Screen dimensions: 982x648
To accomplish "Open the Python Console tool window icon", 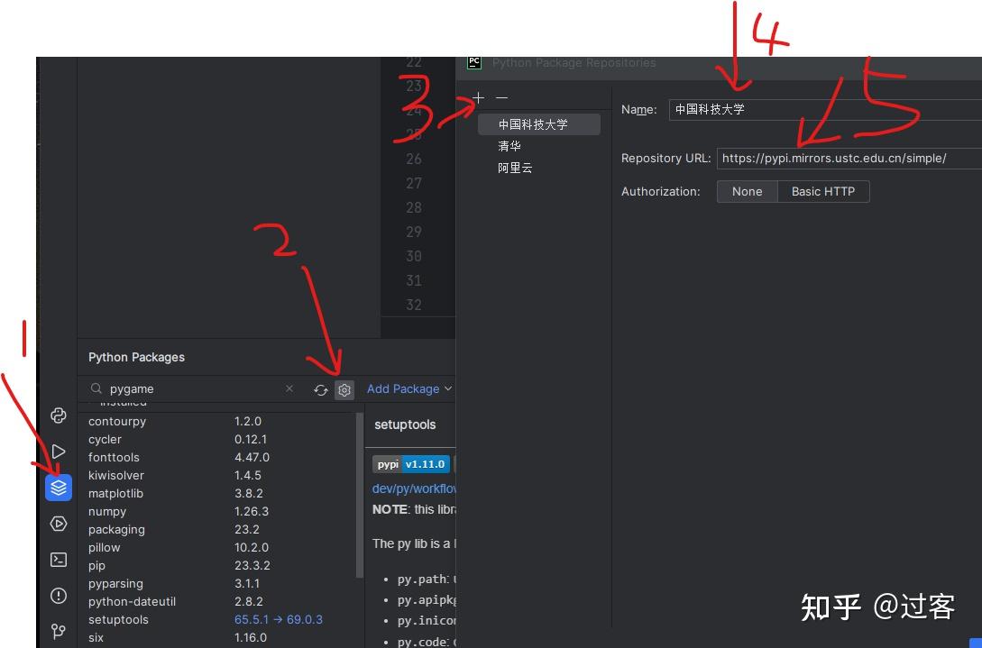I will 59,415.
